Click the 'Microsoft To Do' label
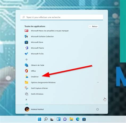 coord(37,54)
